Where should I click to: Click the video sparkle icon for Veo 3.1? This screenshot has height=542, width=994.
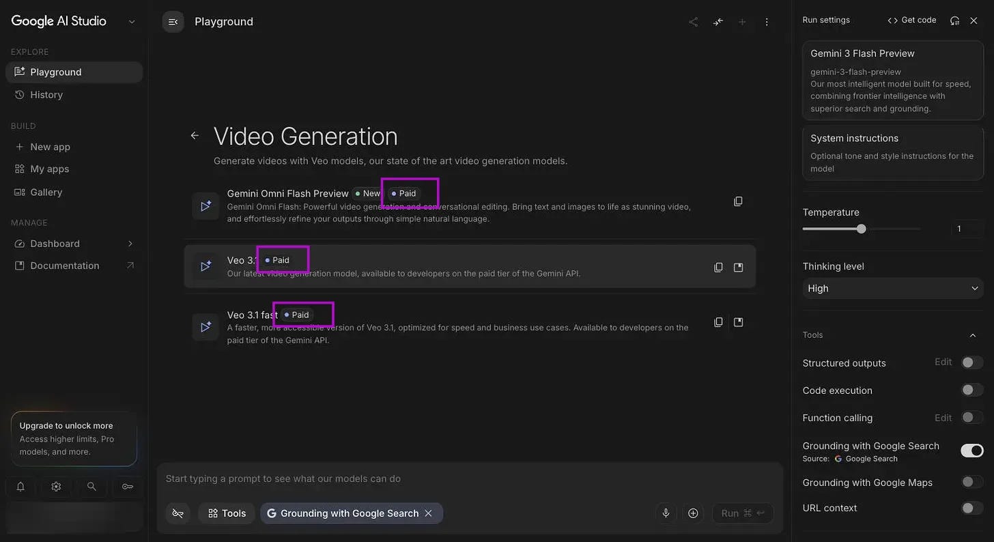click(x=205, y=266)
